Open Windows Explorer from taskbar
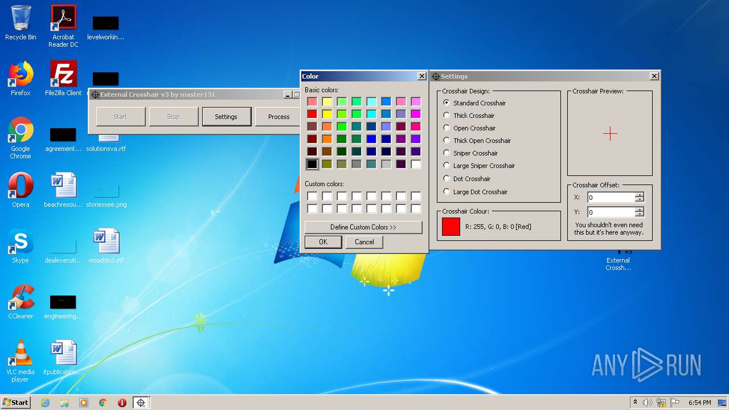Image resolution: width=729 pixels, height=410 pixels. [64, 403]
